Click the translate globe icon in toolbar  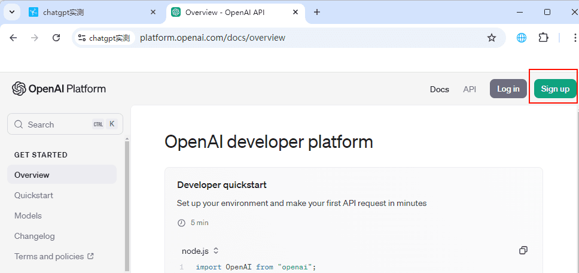(522, 38)
